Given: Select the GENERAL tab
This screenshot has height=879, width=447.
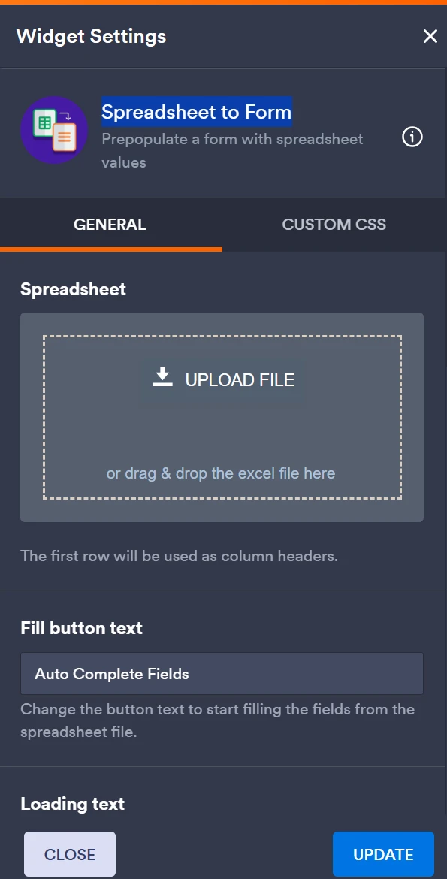Looking at the screenshot, I should click(110, 224).
